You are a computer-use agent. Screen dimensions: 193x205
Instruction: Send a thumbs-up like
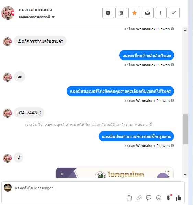tap(179, 198)
